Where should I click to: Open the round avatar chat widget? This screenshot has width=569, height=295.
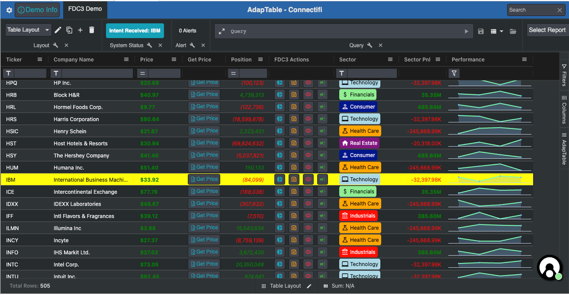pos(550,267)
